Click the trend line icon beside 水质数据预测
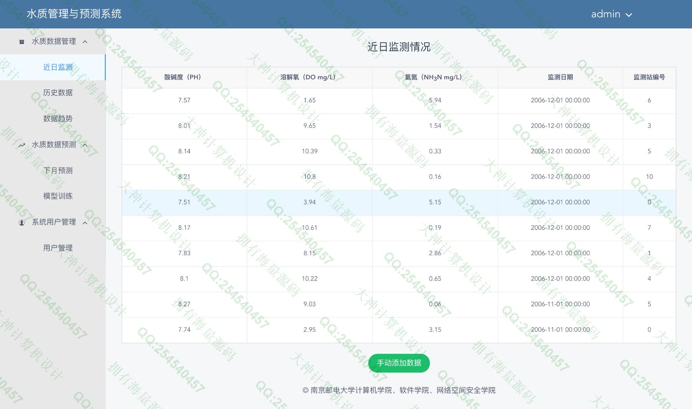 pyautogui.click(x=22, y=145)
